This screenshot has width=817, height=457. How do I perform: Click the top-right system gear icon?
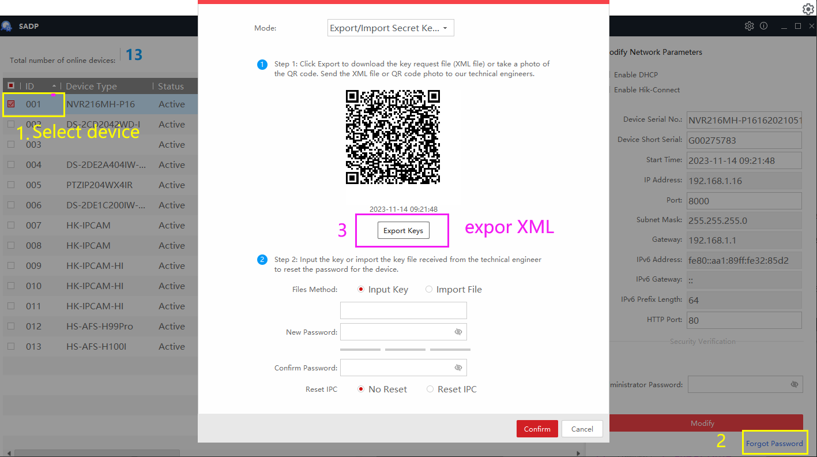[808, 9]
